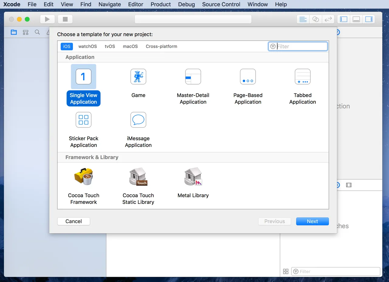Switch to the watchOS platform tab
Viewport: 389px width, 282px height.
88,46
